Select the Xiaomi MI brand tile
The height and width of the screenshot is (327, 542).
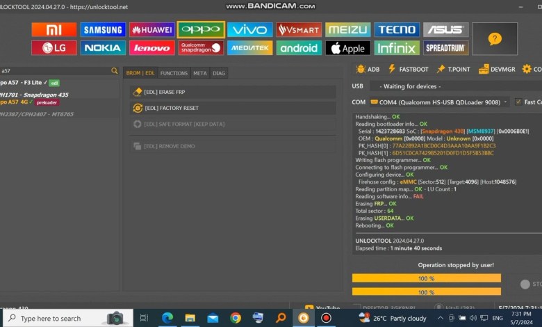(x=54, y=30)
